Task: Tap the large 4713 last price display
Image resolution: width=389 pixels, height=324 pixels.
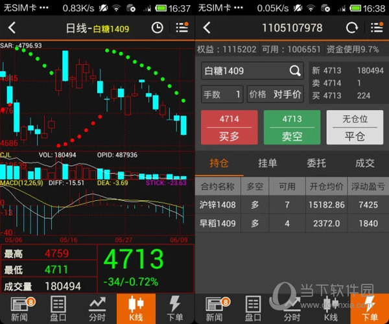Action: pos(134,259)
